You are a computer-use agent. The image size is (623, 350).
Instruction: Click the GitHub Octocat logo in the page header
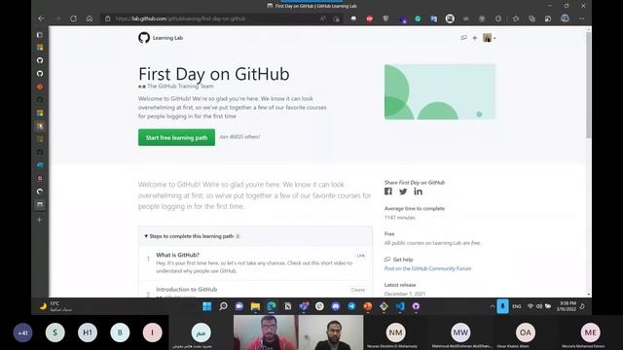(x=144, y=38)
